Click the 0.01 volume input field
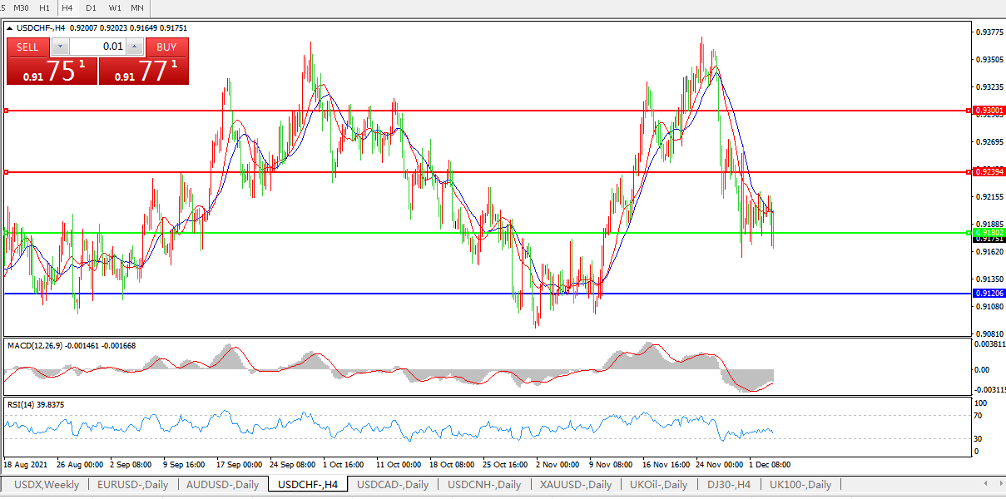This screenshot has width=1006, height=499. (x=97, y=47)
